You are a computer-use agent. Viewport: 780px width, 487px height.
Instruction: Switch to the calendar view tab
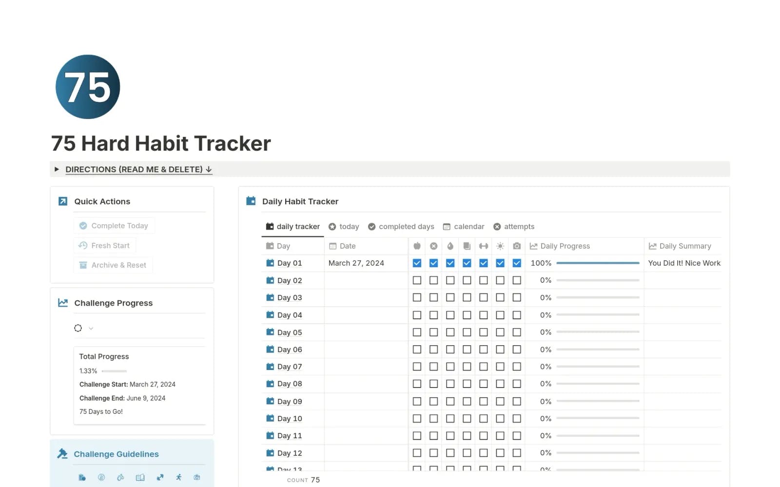point(464,227)
